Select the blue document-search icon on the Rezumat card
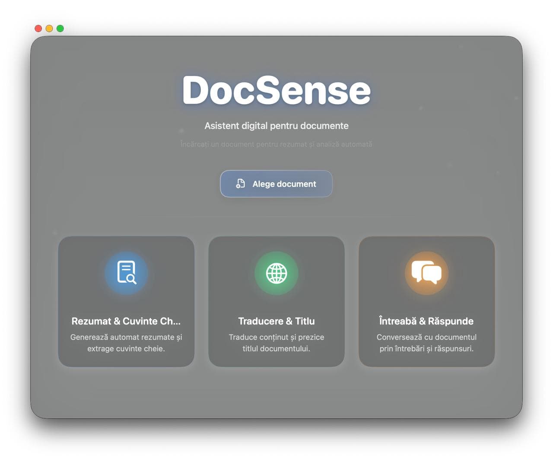 pyautogui.click(x=126, y=273)
